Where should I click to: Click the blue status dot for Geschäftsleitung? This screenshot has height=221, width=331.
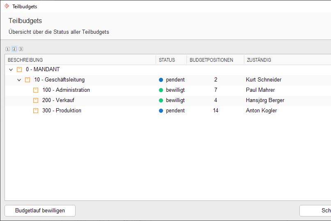pyautogui.click(x=161, y=80)
